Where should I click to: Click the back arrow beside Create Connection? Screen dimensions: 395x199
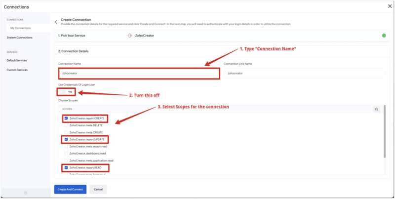pos(56,21)
